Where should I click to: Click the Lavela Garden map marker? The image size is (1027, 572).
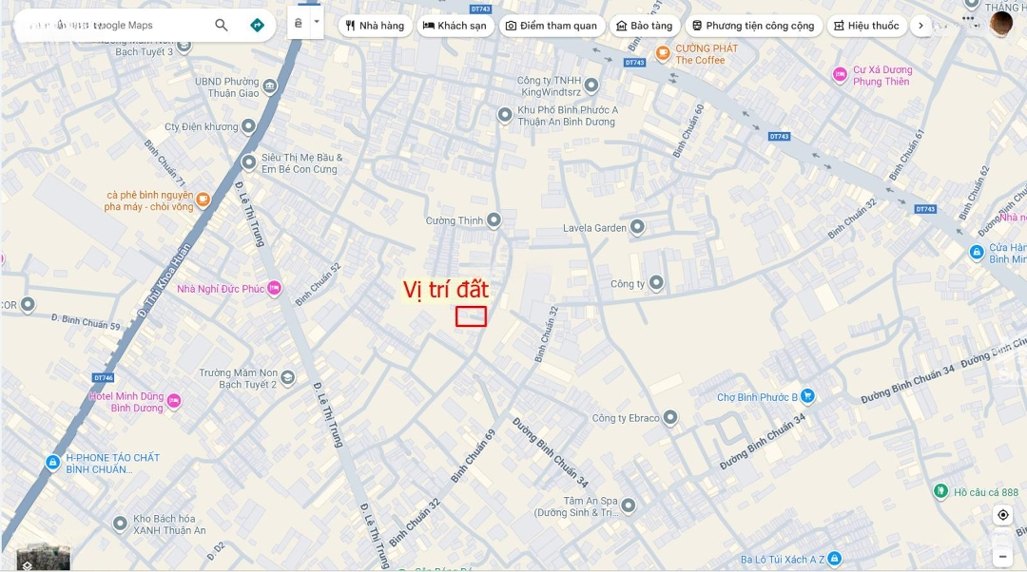tap(637, 227)
